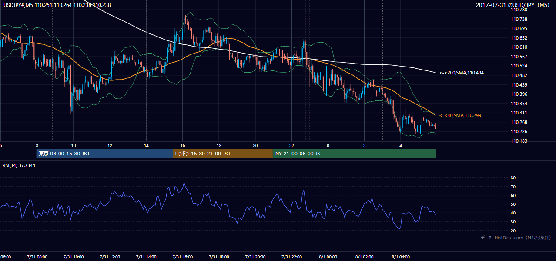The image size is (556, 261).
Task: Click hour label 20 below the price chart
Action: tap(255, 145)
